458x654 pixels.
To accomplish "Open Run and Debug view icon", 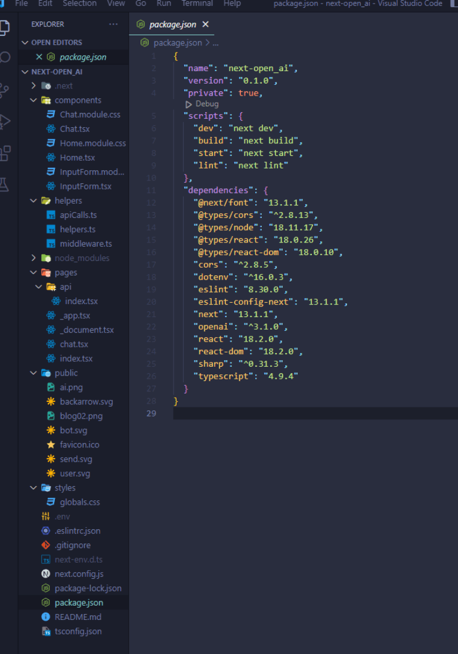I will click(x=5, y=121).
